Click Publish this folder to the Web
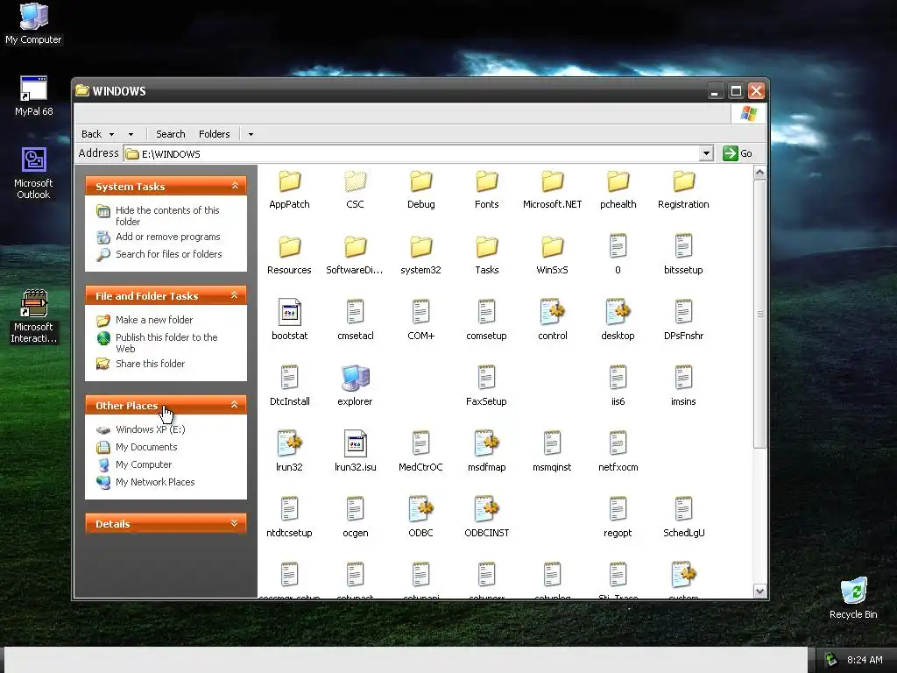The height and width of the screenshot is (673, 897). tap(166, 343)
